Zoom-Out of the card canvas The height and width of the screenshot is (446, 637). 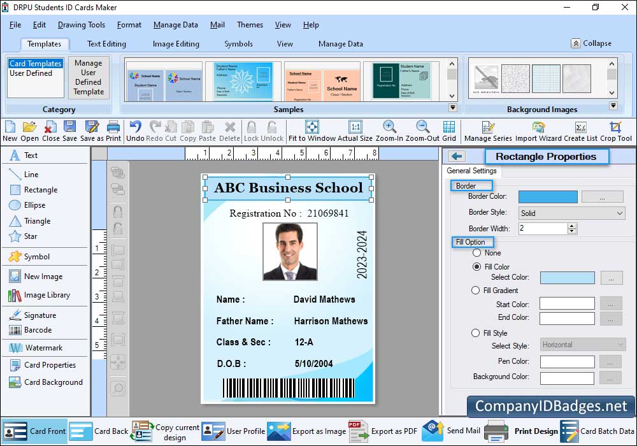point(422,131)
